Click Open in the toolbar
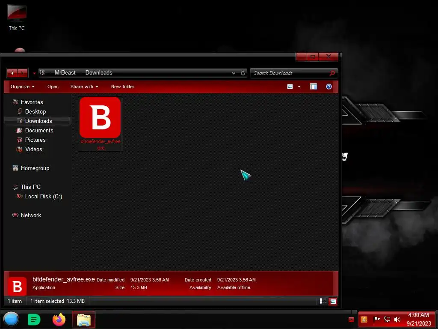 coord(53,87)
